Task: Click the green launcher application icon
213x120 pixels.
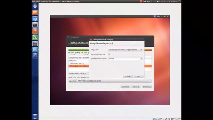Action: 35,37
